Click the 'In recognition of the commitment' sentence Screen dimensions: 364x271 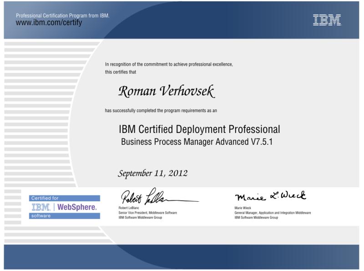[x=169, y=65]
